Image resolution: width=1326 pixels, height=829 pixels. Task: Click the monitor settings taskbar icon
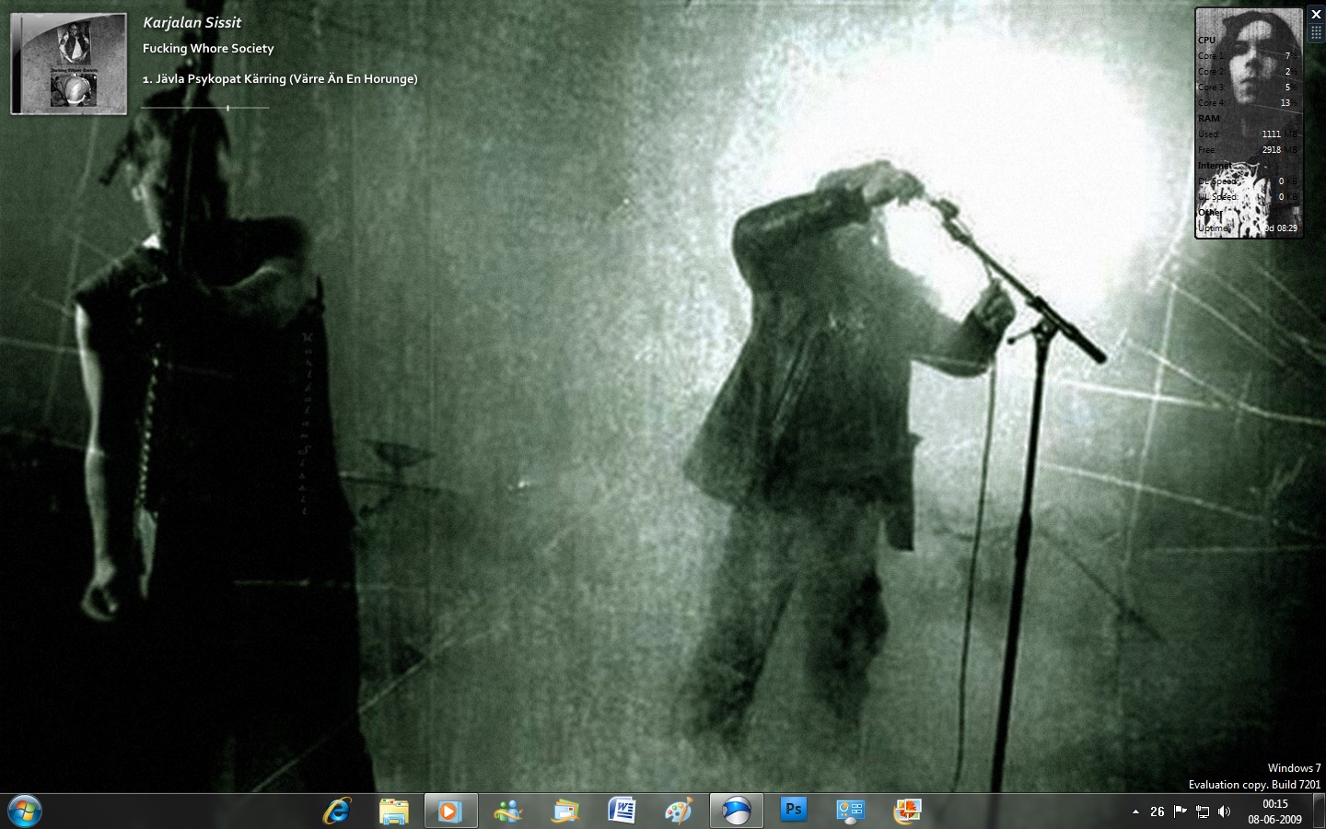coord(850,811)
